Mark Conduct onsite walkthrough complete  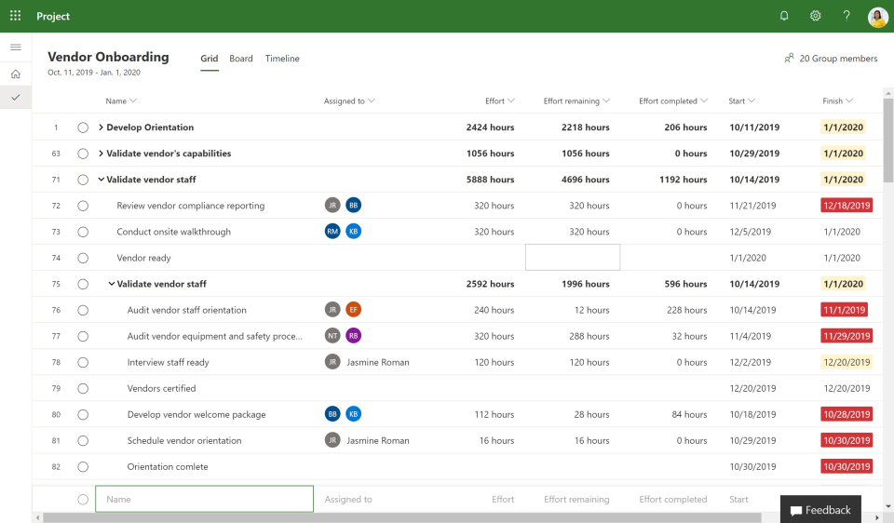tap(83, 232)
